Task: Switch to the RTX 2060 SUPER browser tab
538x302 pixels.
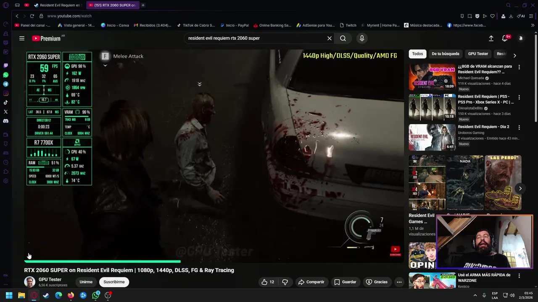Action: coord(112,5)
